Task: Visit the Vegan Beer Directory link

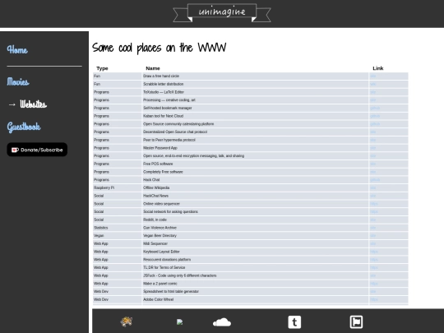Action: [372, 236]
